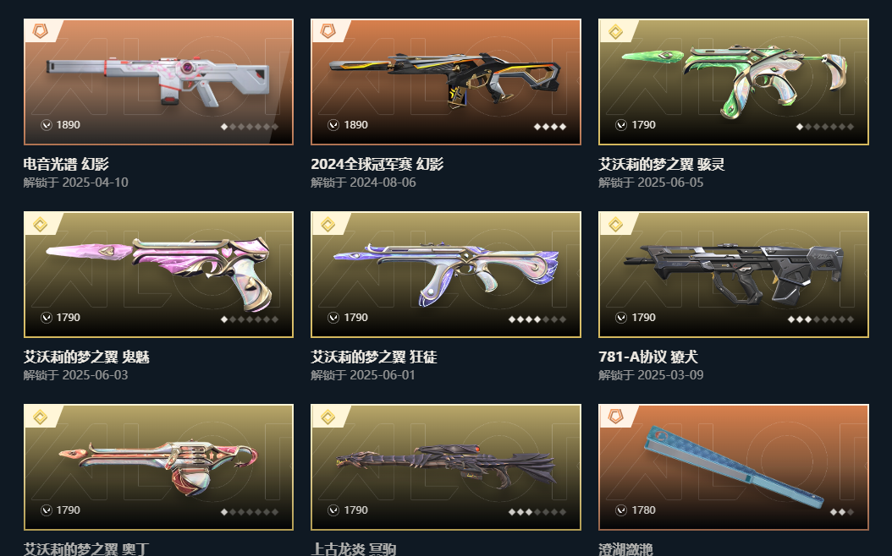Click the VP coin icon on 781-A协议 獠犬 card
The width and height of the screenshot is (892, 556).
click(x=621, y=318)
